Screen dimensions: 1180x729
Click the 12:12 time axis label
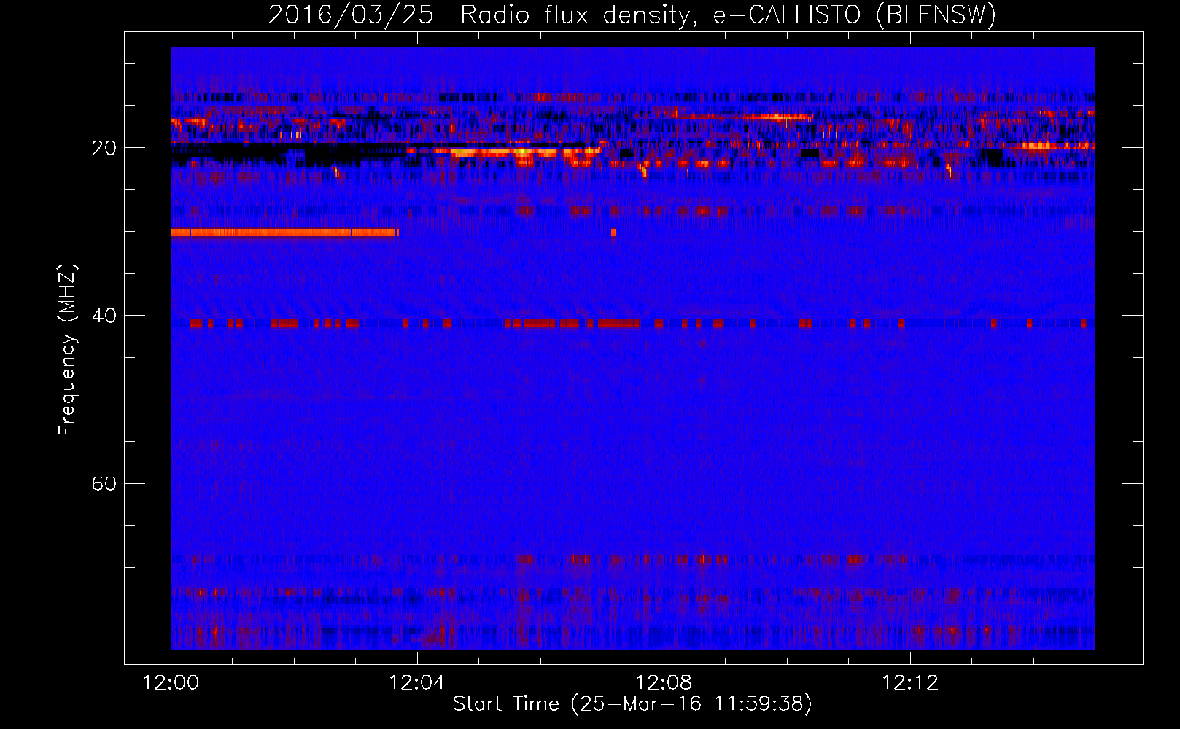[x=910, y=683]
